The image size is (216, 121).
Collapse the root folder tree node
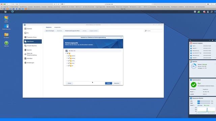coord(66,53)
